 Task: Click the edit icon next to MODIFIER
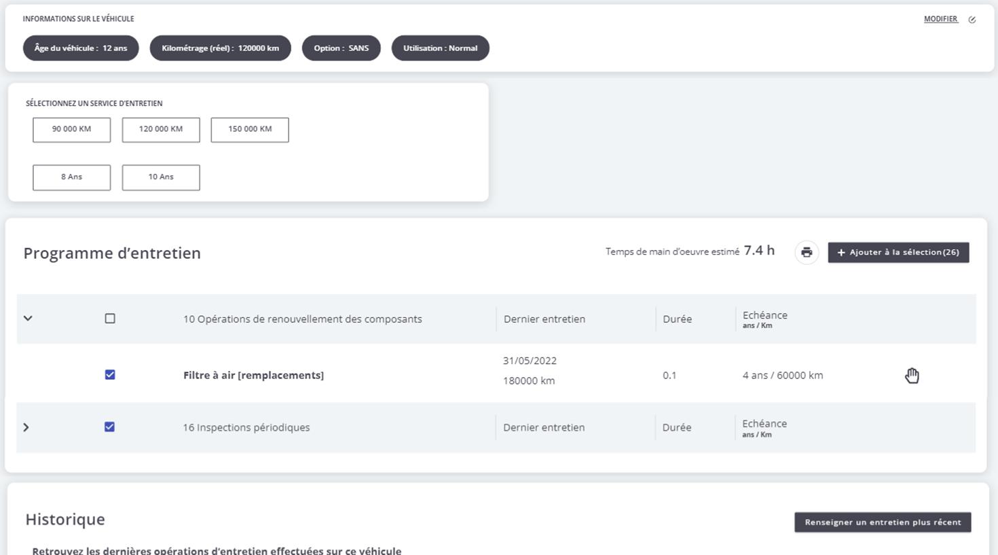[x=972, y=20]
